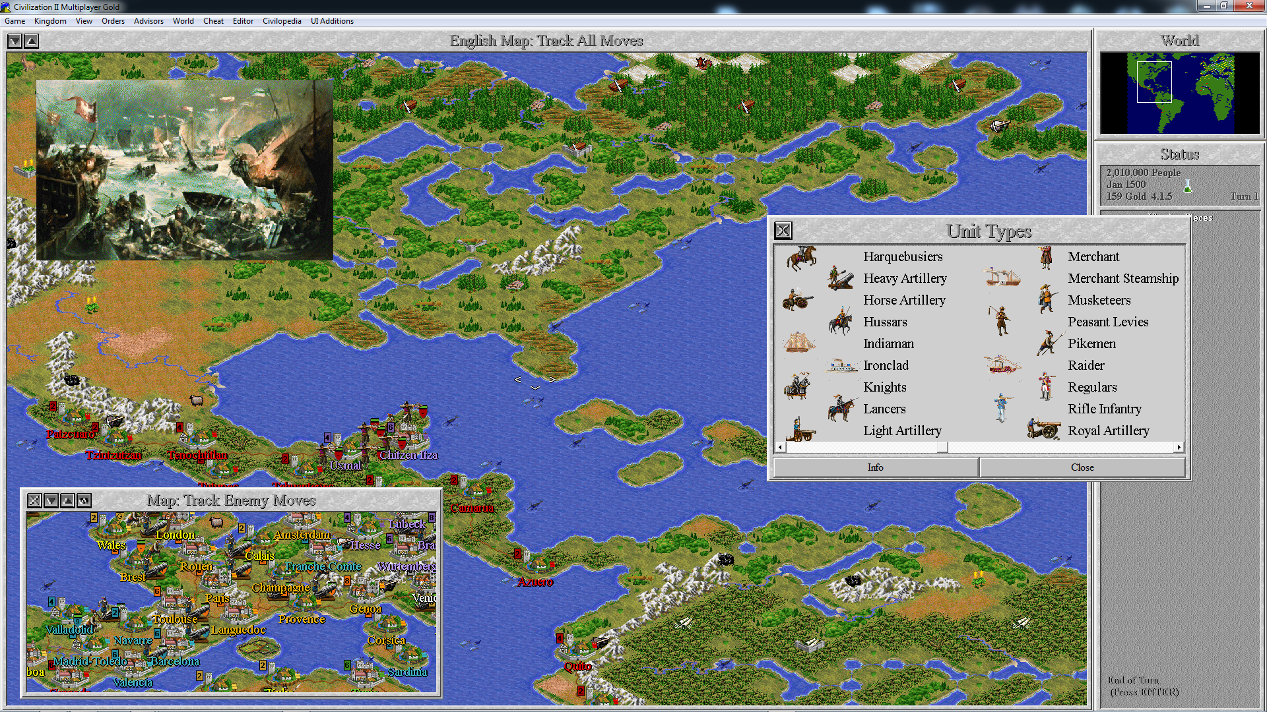1267x712 pixels.
Task: Click the Civilization II title bar icon
Action: [x=6, y=7]
